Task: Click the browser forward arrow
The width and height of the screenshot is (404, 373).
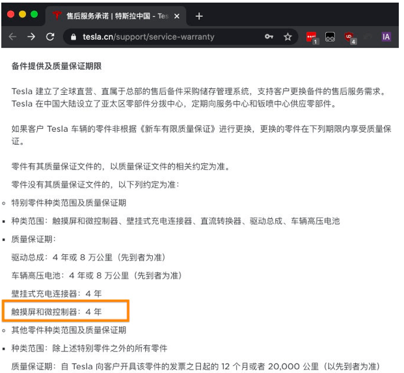Action: pos(31,37)
